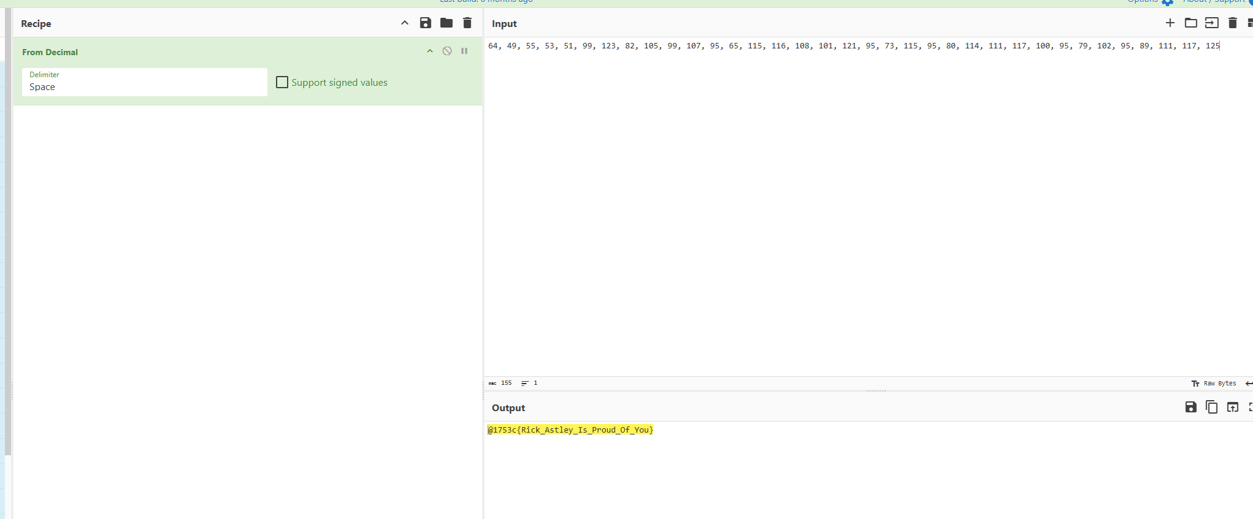
Task: Clear input and output with trash icon
Action: click(x=1233, y=23)
